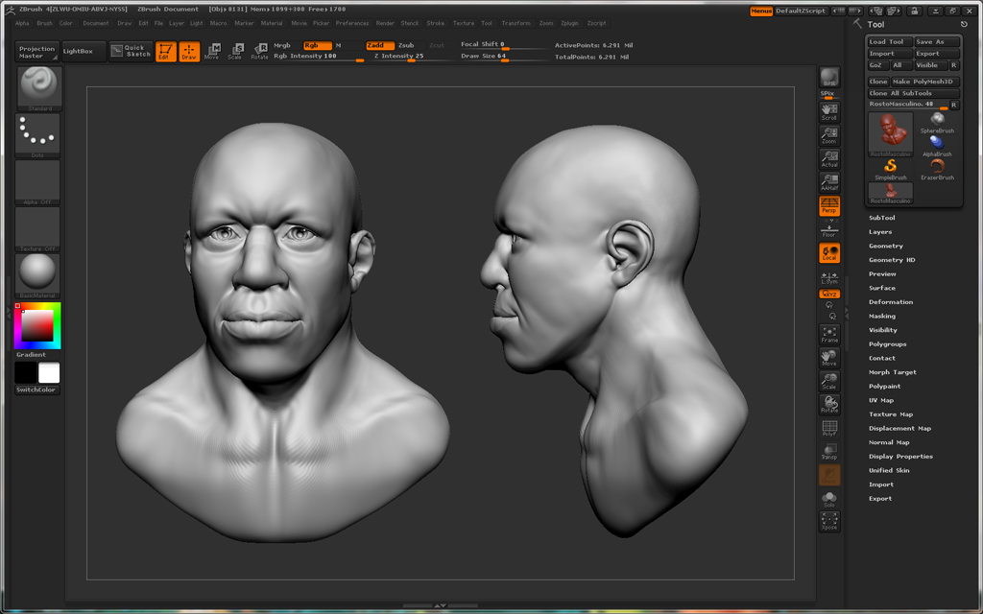Toggle the Floor grid
Viewport: 983px width, 614px height.
[x=829, y=229]
